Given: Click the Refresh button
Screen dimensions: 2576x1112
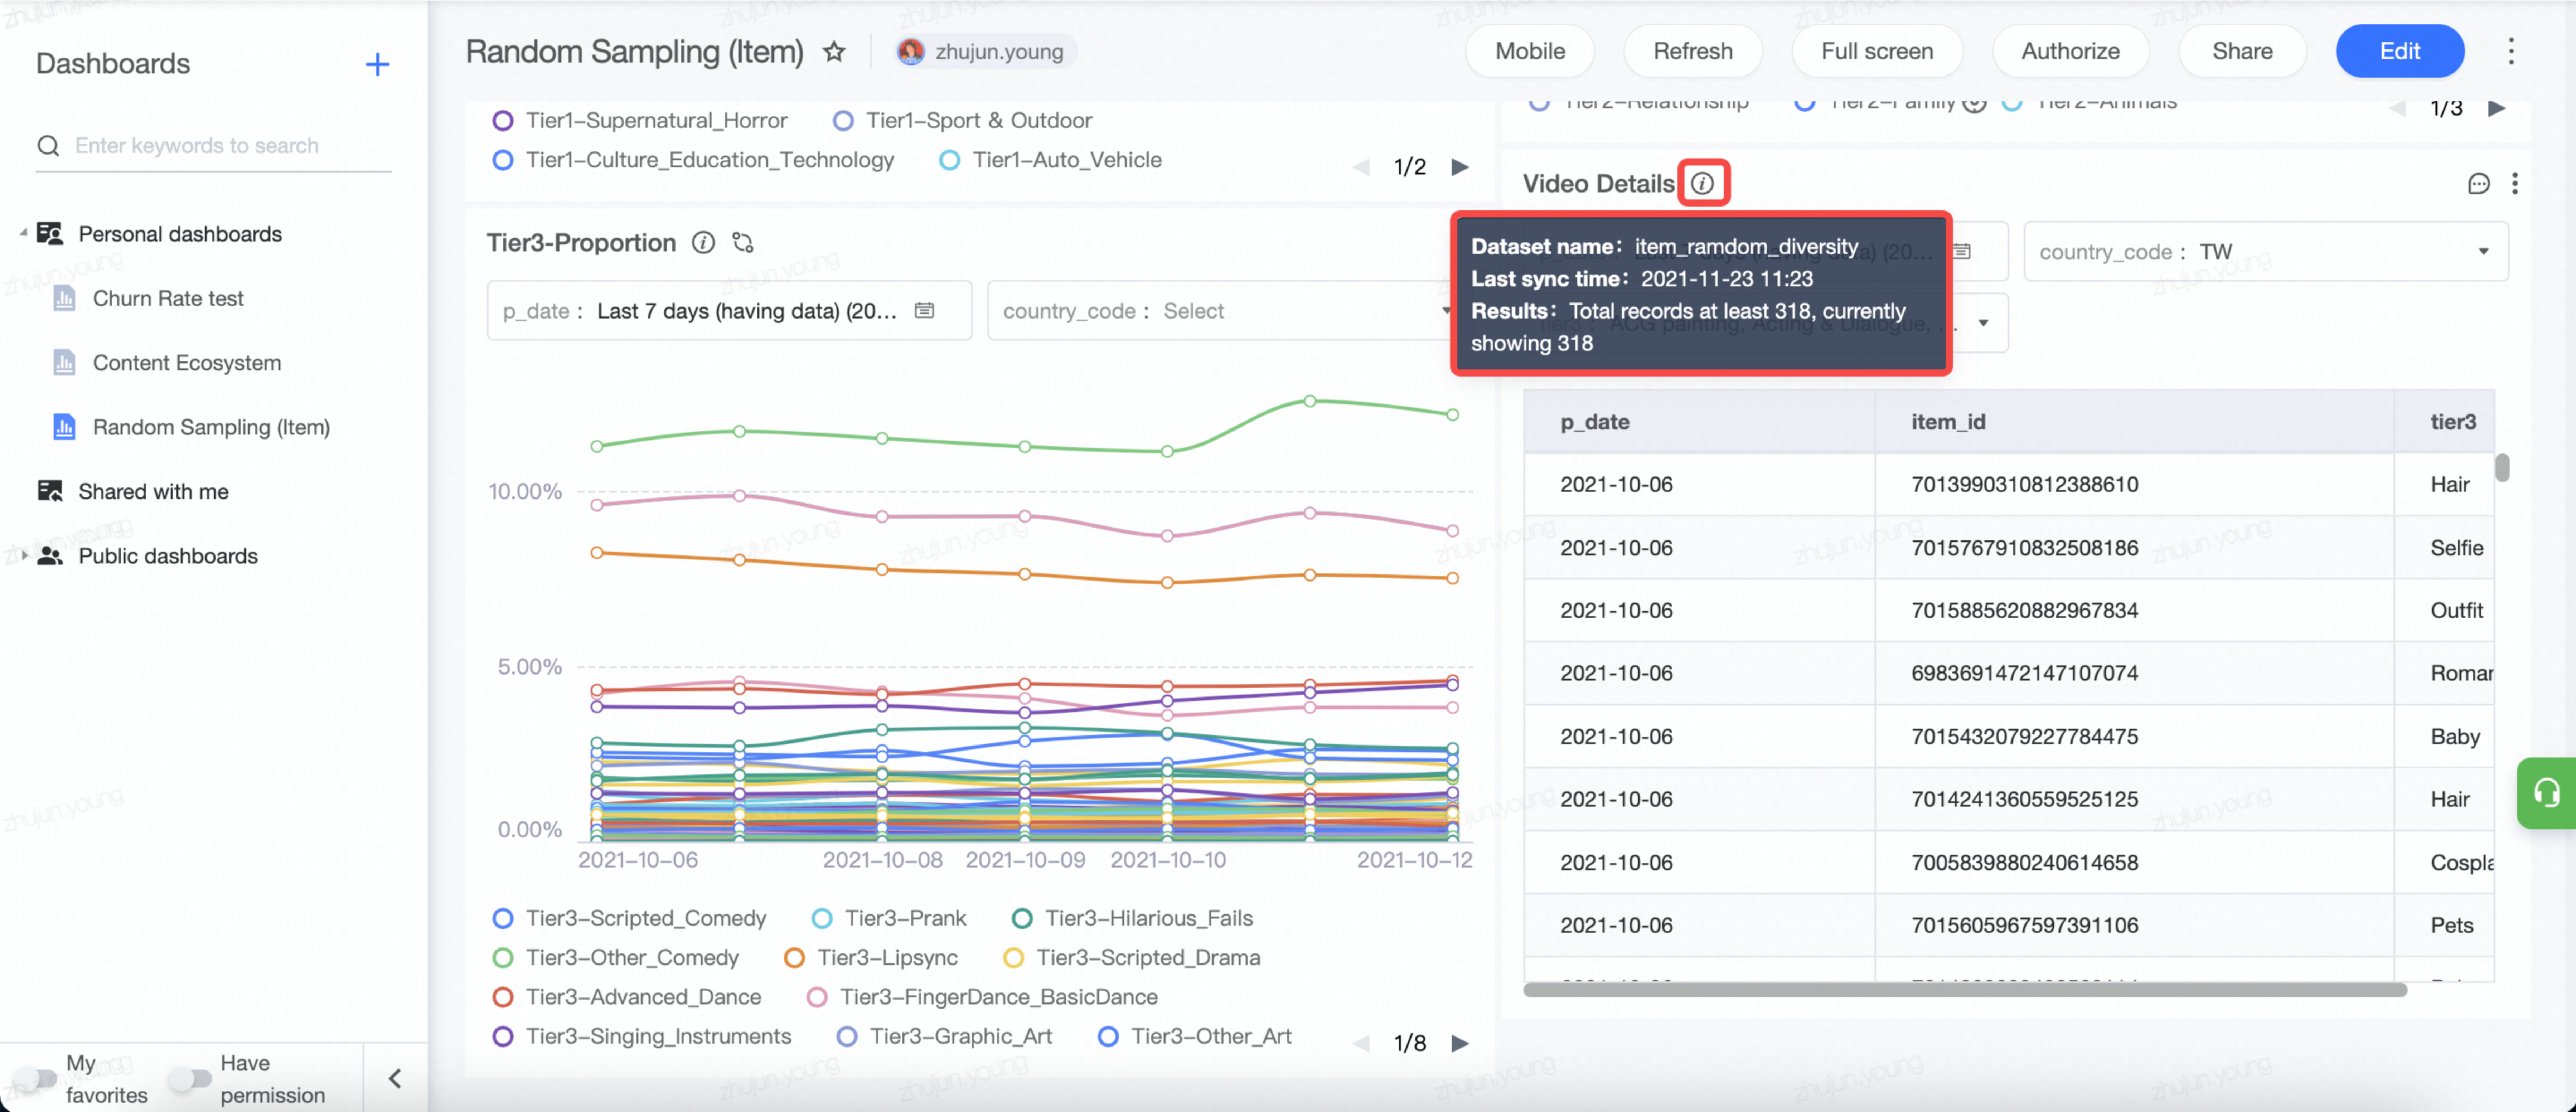Looking at the screenshot, I should (x=1692, y=51).
